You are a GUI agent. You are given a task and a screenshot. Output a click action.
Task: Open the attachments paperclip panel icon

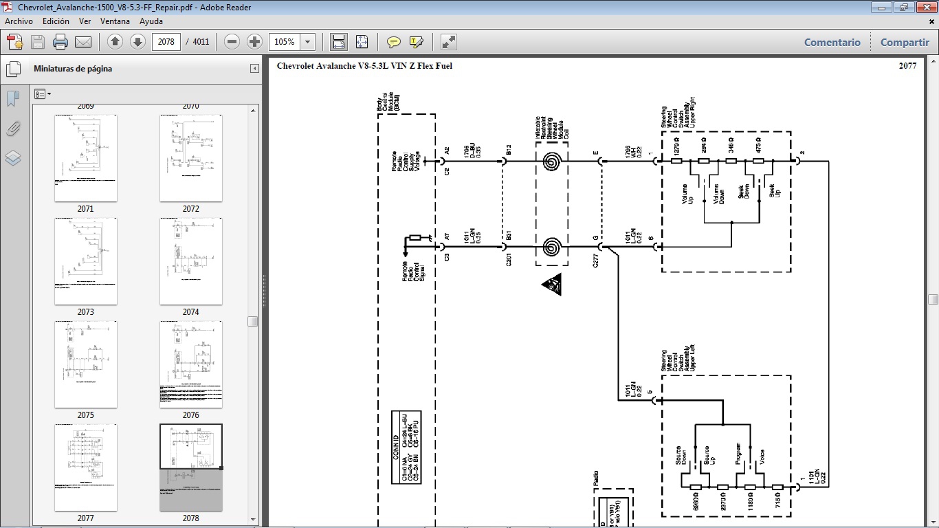pyautogui.click(x=13, y=129)
